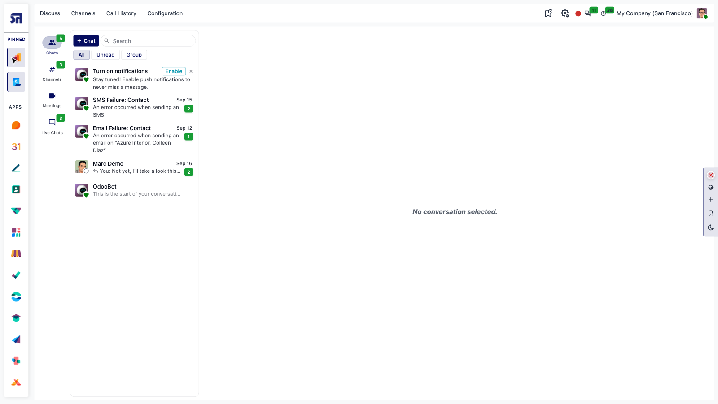Open the Meetings video camera section
The width and height of the screenshot is (718, 404).
(52, 100)
